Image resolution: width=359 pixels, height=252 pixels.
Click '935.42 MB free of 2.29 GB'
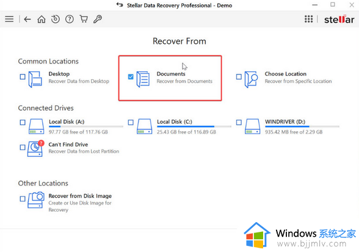[294, 132]
